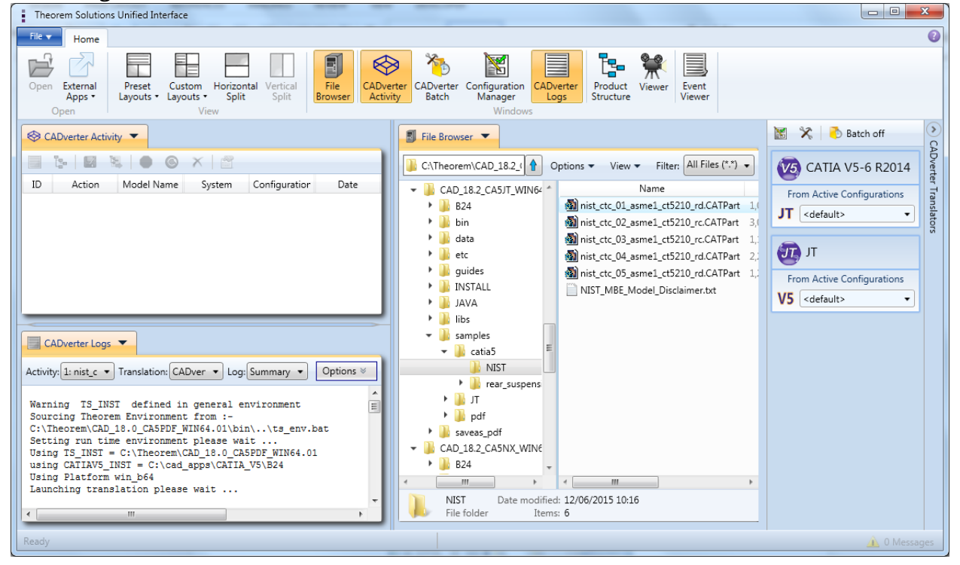Open Custom Layouts in the ribbon
960x565 pixels.
point(185,77)
